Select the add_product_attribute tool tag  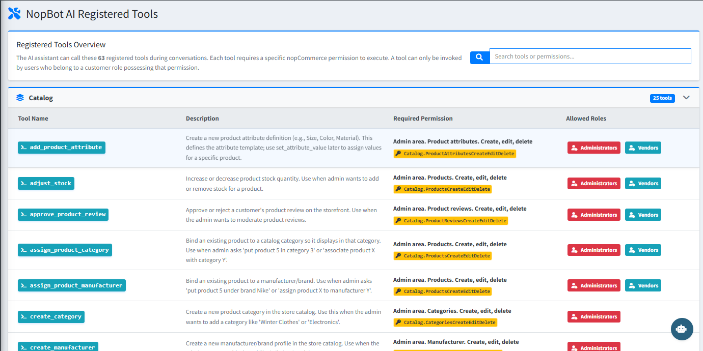point(62,148)
